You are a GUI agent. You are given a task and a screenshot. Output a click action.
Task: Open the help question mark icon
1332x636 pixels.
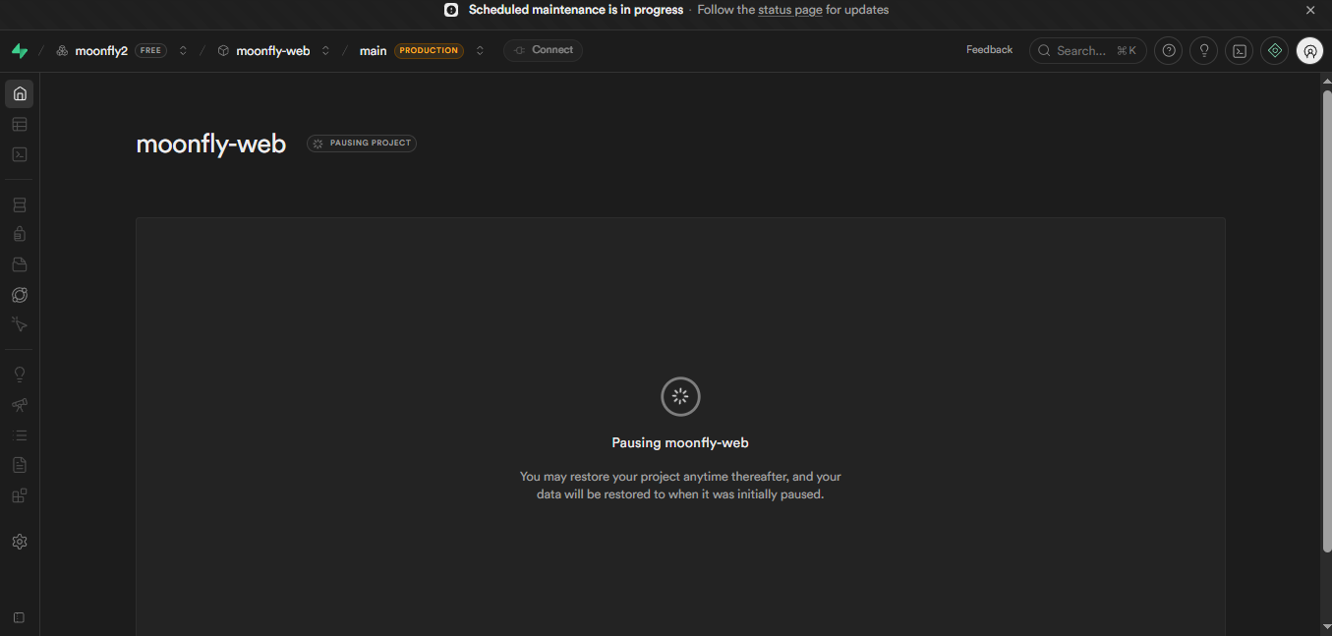pos(1168,51)
